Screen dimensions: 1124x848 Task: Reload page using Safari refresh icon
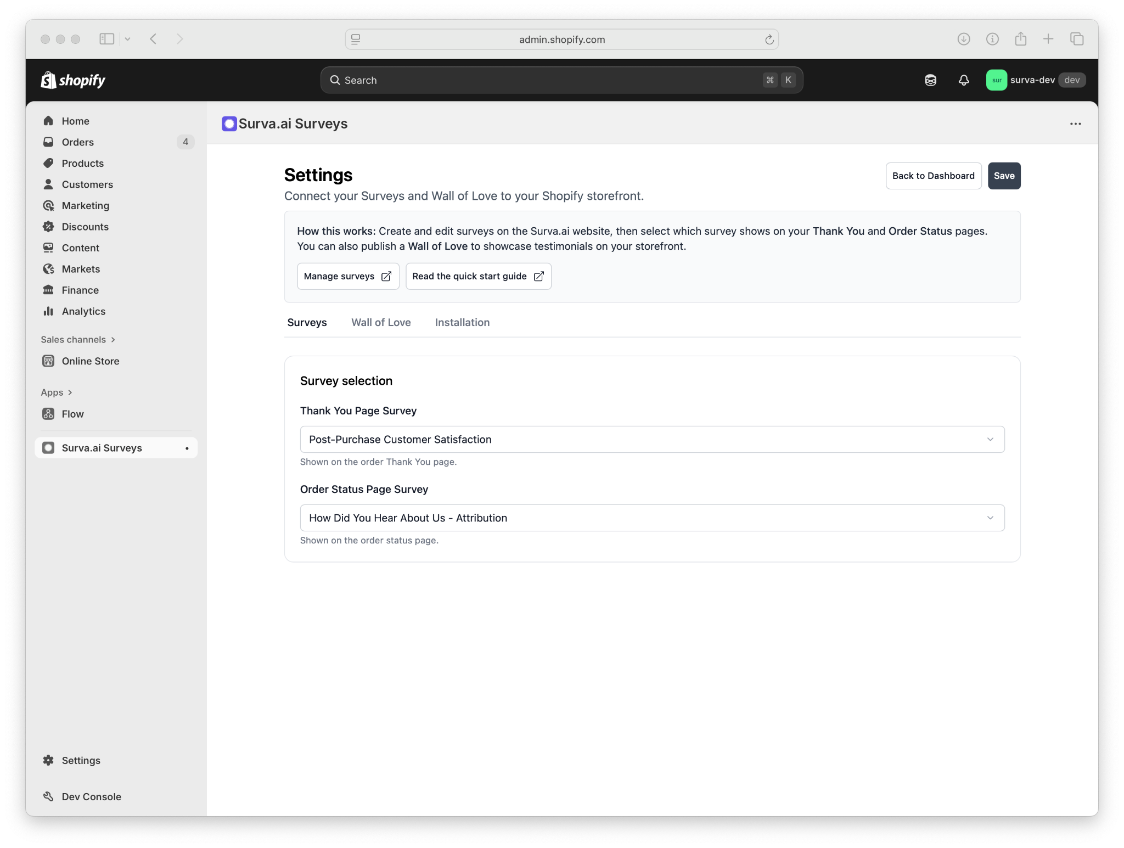pos(769,40)
